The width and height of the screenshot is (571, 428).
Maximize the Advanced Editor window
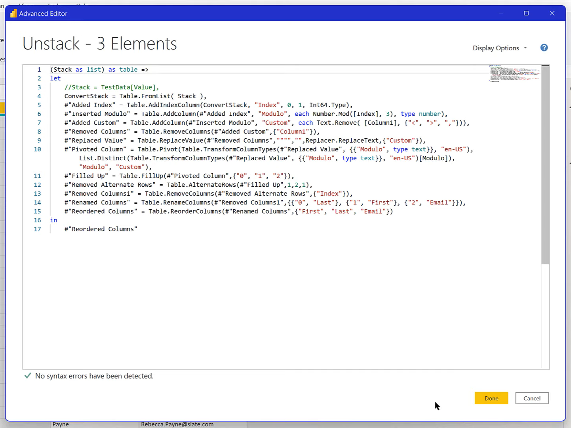[526, 13]
